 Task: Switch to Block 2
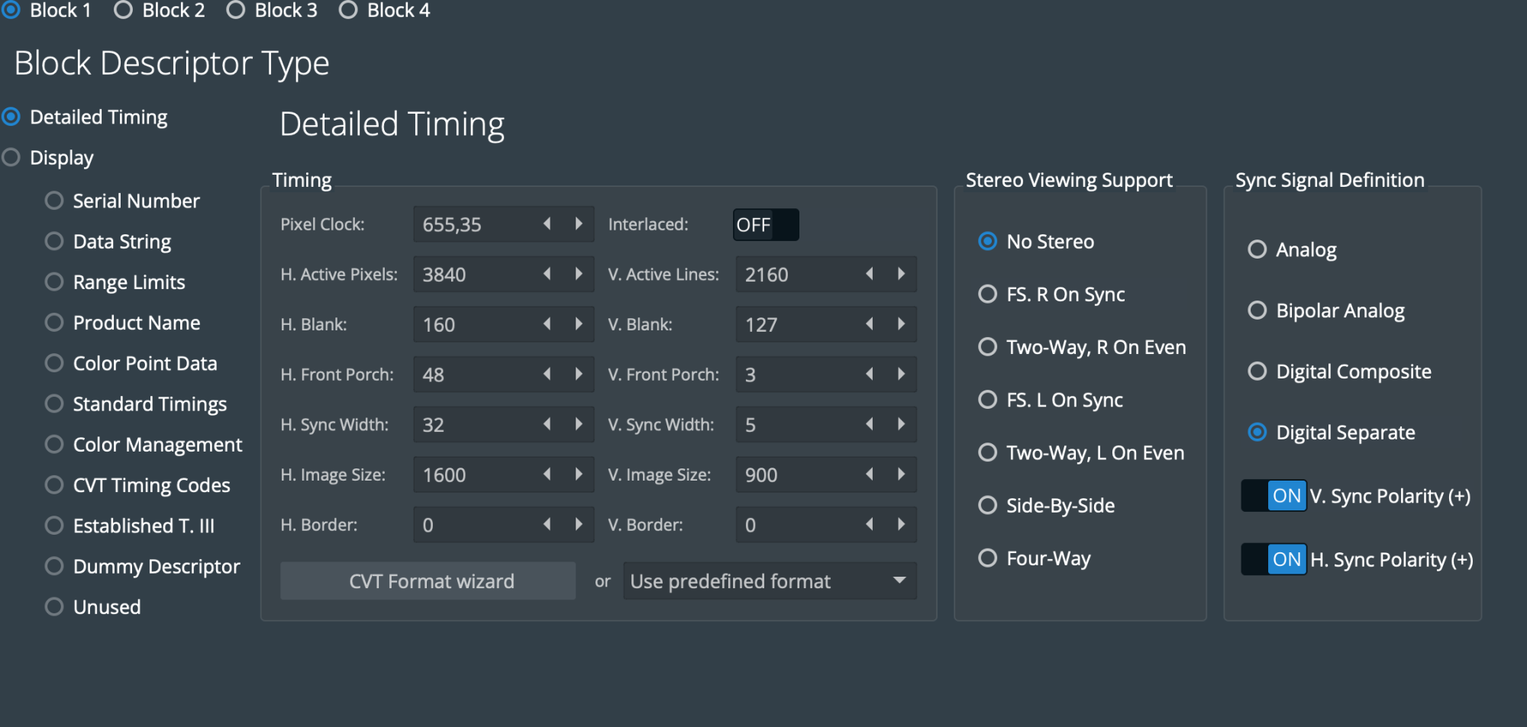point(124,11)
